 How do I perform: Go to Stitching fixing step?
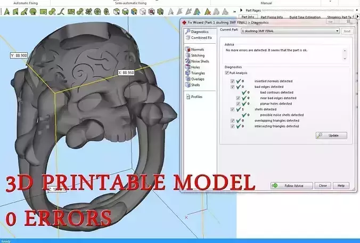195,55
